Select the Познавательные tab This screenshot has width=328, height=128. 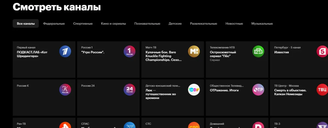coord(147,24)
